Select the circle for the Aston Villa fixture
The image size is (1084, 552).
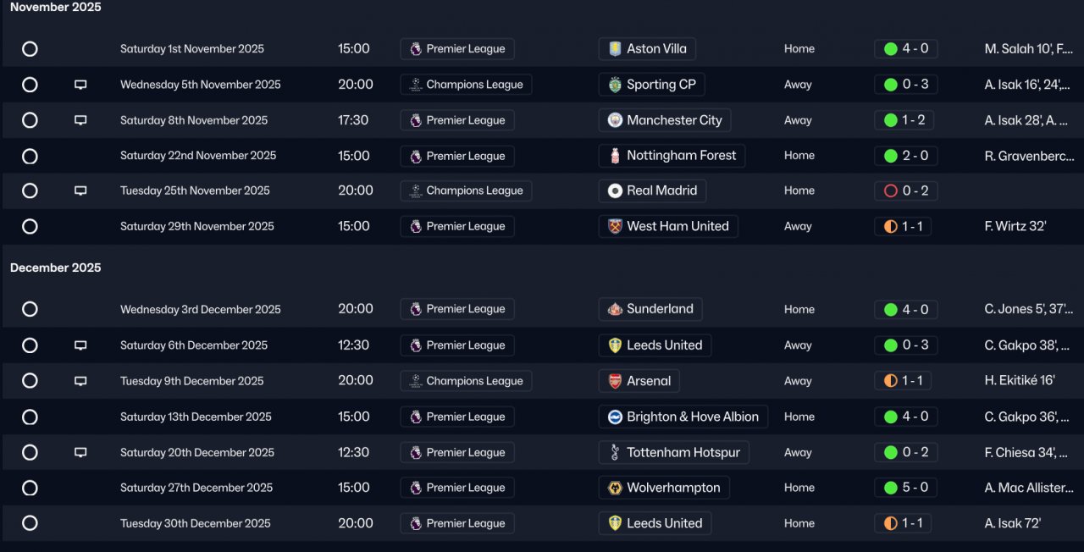[30, 49]
